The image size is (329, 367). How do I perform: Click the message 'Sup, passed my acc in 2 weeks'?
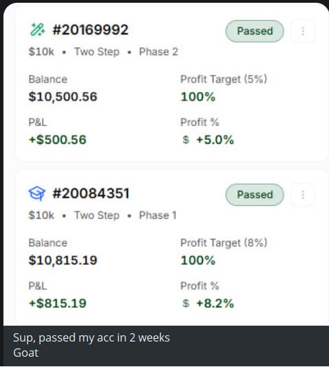92,338
